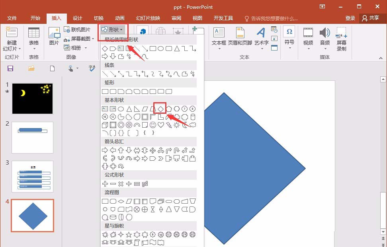This screenshot has height=247, width=387.
Task: Expand touch/mouse mode dropdown arrow
Action: [77, 68]
